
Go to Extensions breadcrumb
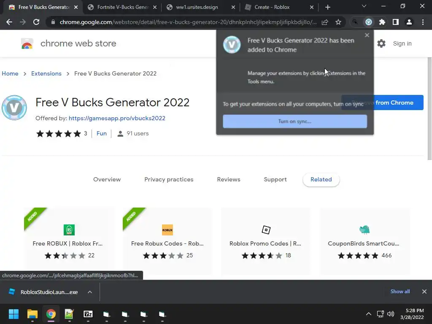point(46,73)
